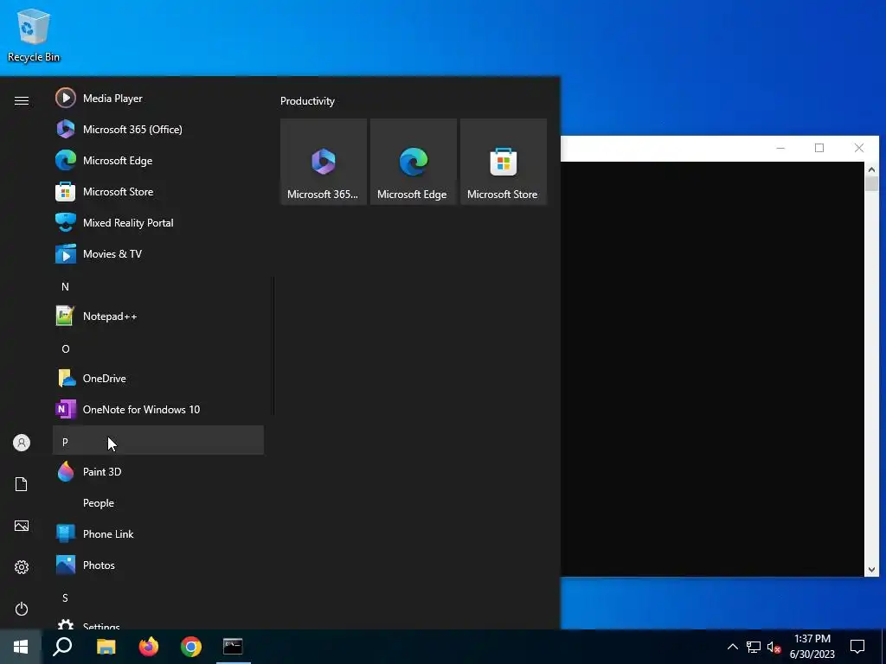This screenshot has height=664, width=886.
Task: Switch to the console window taskbar icon
Action: click(x=233, y=647)
